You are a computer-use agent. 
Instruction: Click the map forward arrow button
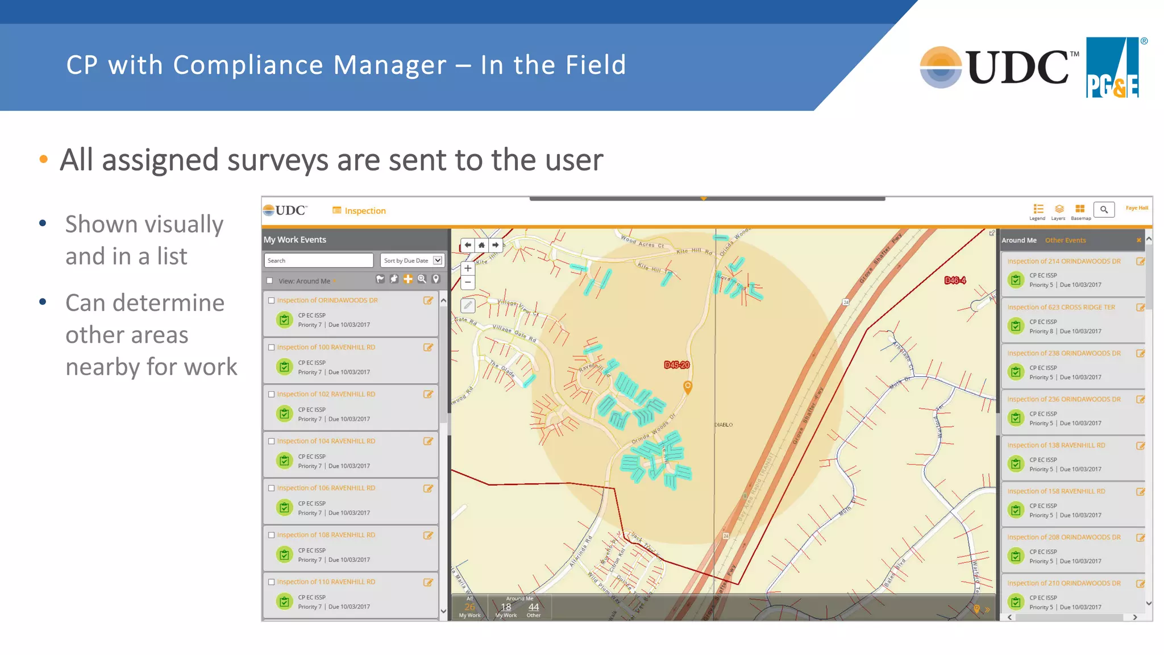[496, 245]
